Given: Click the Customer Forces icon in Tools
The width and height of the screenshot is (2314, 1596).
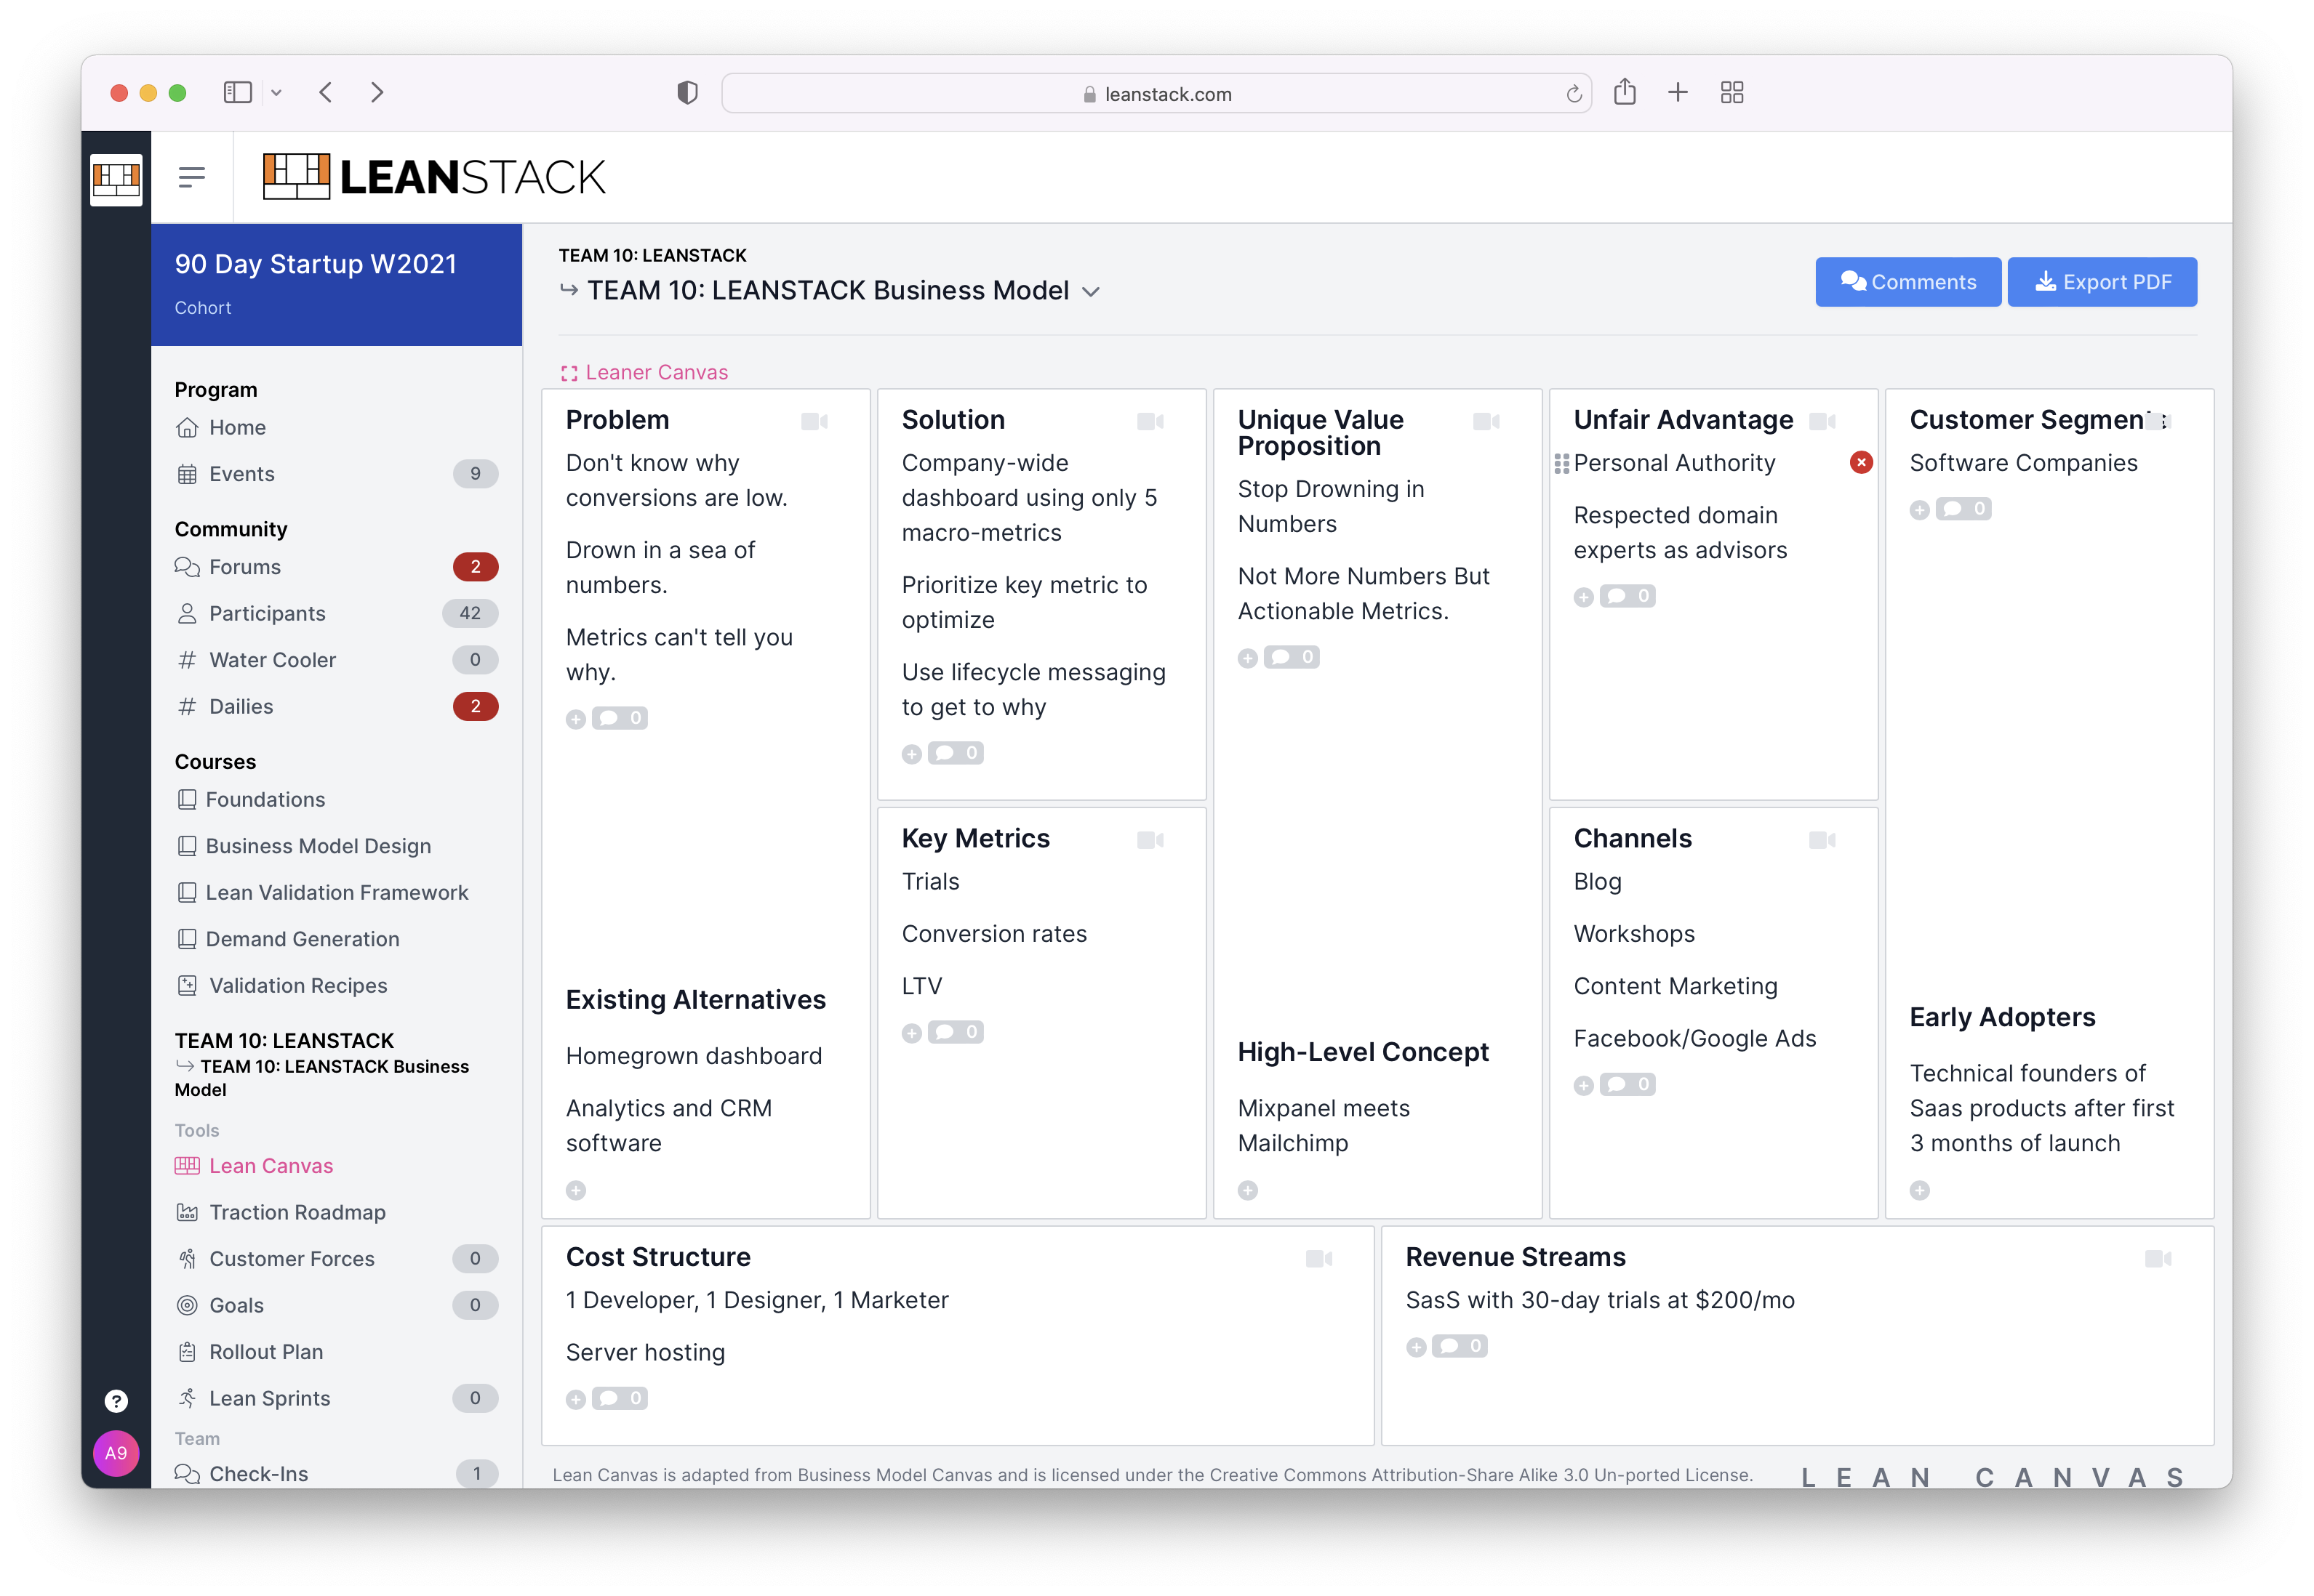Looking at the screenshot, I should coord(188,1258).
